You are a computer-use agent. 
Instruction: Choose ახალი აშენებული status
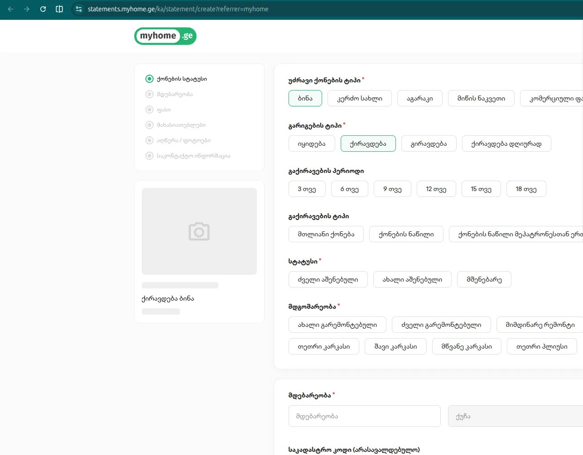click(412, 279)
